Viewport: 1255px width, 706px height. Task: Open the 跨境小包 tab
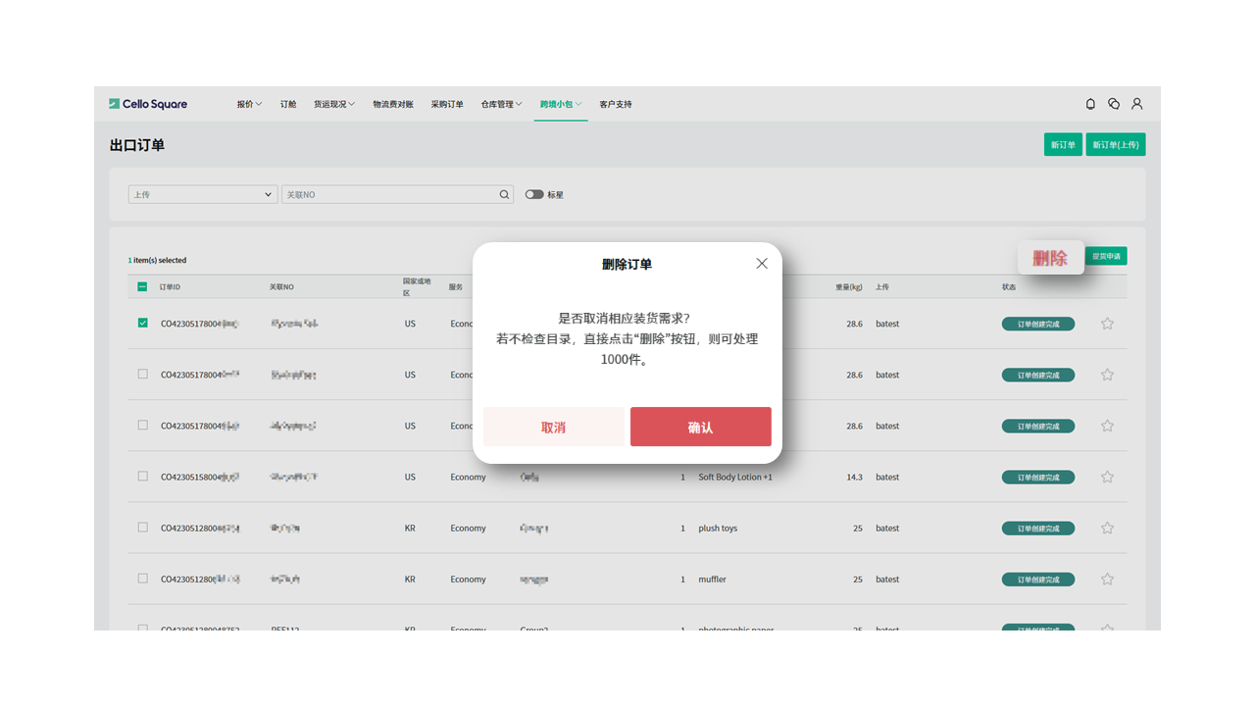pos(561,104)
